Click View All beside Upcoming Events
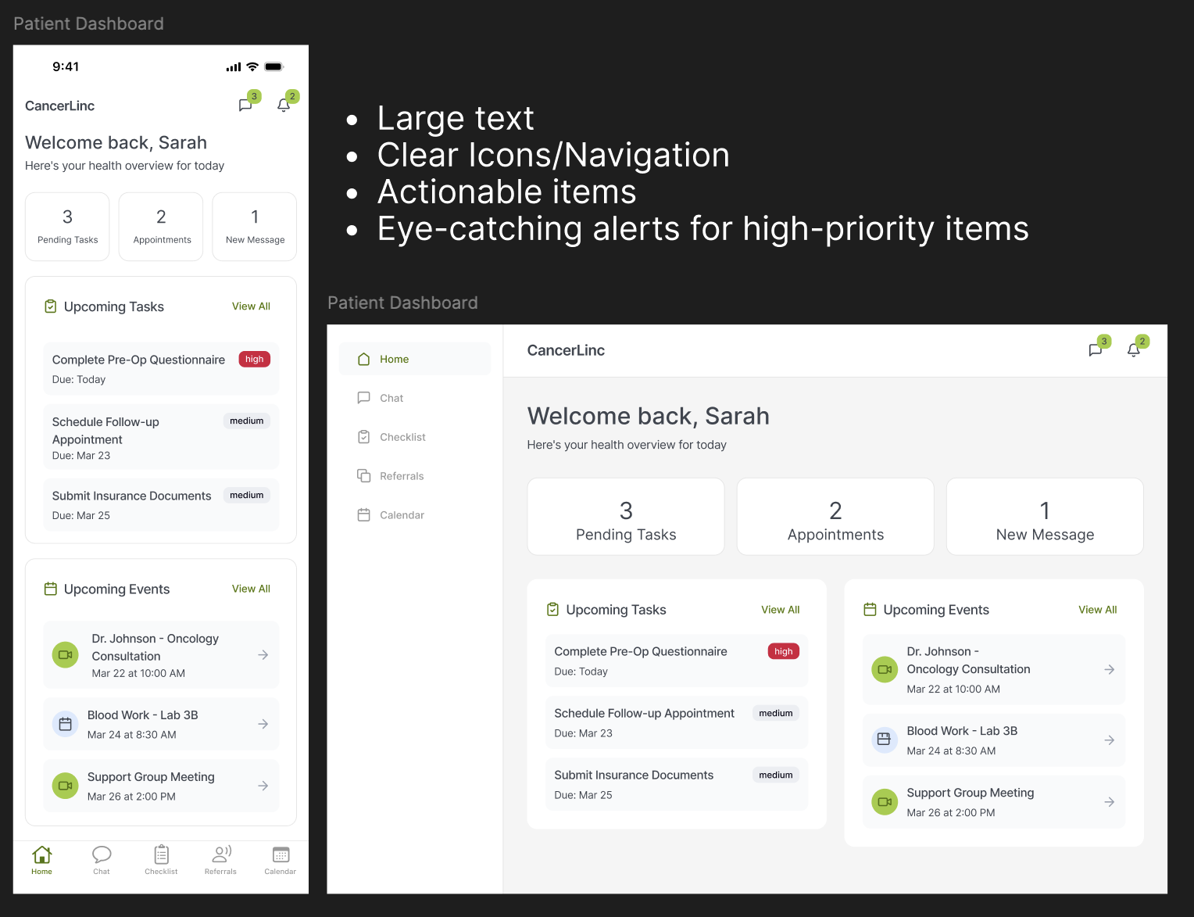 [1097, 610]
